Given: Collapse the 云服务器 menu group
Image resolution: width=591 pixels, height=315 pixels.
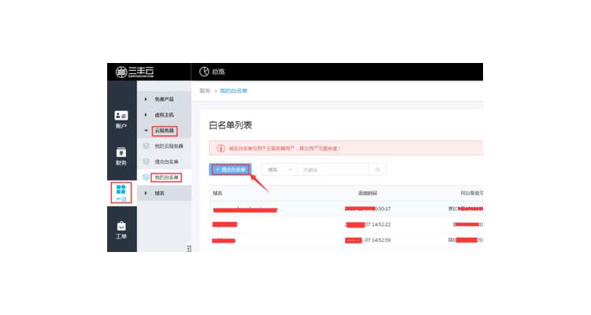Looking at the screenshot, I should click(x=164, y=131).
